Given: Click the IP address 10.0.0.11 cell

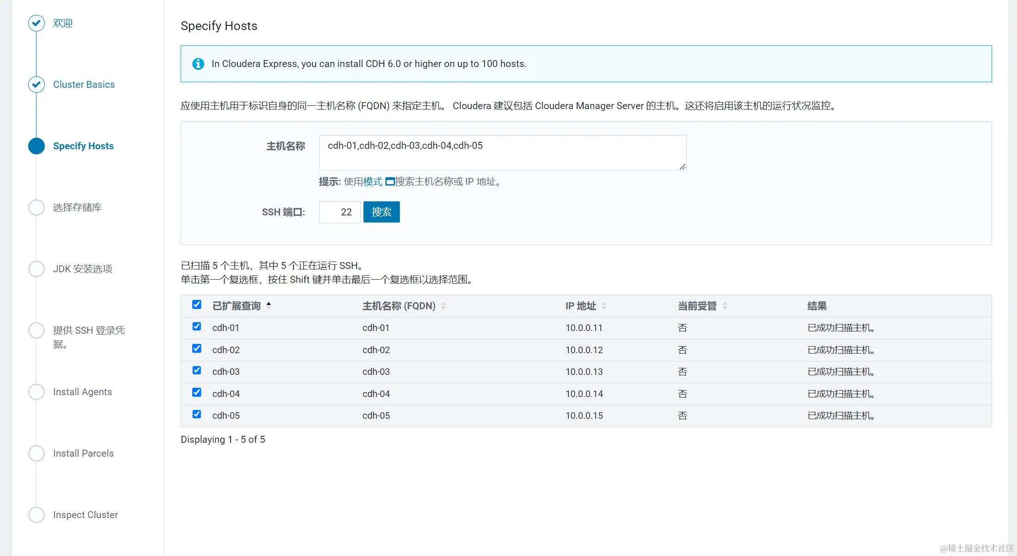Looking at the screenshot, I should tap(584, 328).
